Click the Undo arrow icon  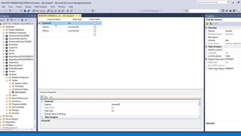[80, 11]
